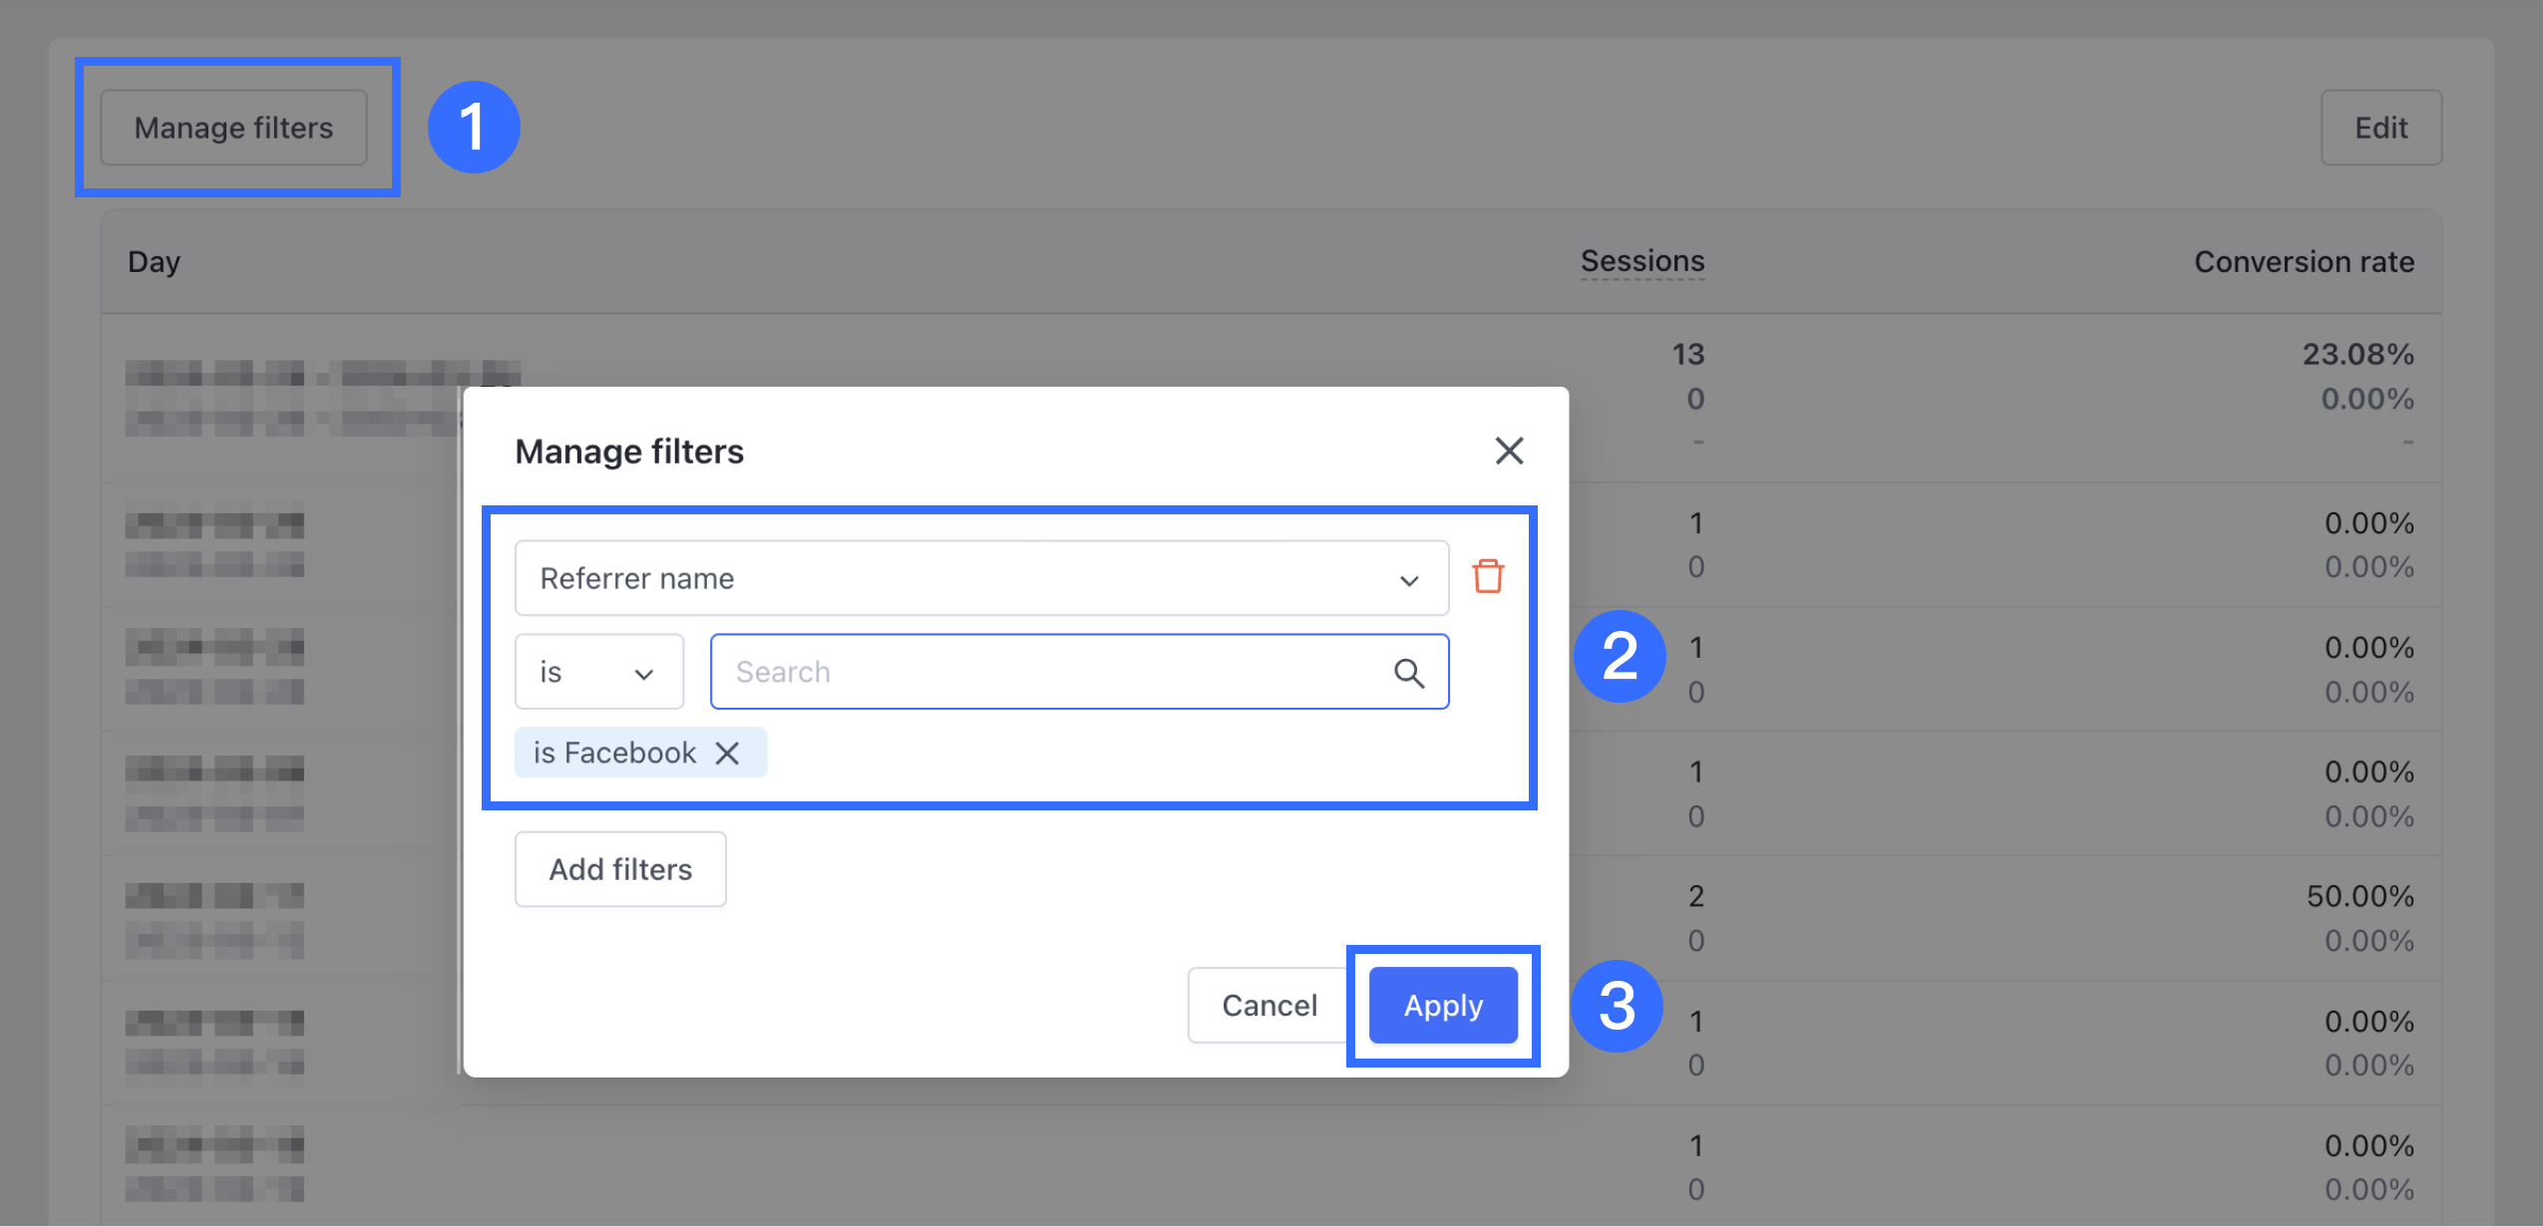Image resolution: width=2543 pixels, height=1227 pixels.
Task: Apply the selected filters
Action: [x=1442, y=1005]
